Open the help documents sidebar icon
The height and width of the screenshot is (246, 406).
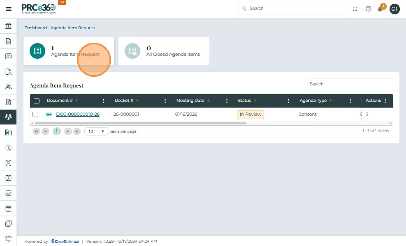point(8,223)
